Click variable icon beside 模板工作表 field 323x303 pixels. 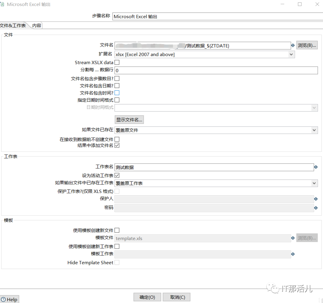[x=293, y=254]
